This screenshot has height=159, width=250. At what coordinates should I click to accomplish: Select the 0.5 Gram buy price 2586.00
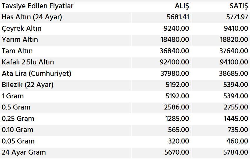(176, 107)
